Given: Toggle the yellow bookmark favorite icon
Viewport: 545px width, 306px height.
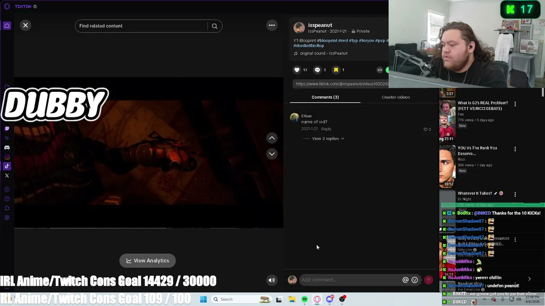Looking at the screenshot, I should 336,70.
